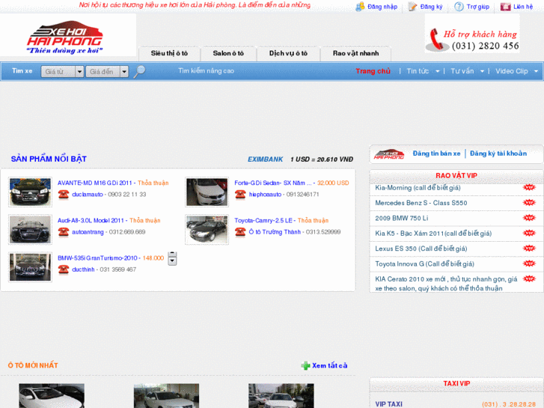Screen dimensions: 544x408
Task: Click the red phone icon beside ducthinh
Action: [x=64, y=270]
